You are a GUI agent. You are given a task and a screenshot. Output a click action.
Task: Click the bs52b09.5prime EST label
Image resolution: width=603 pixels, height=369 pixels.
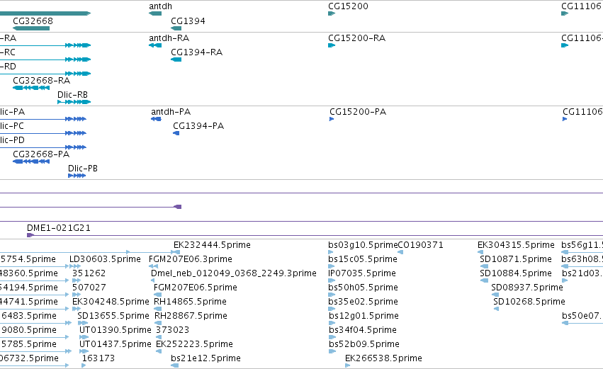(364, 345)
